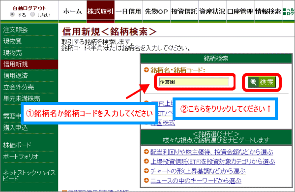Open the 先物OP tab
The image size is (295, 192).
tap(156, 11)
